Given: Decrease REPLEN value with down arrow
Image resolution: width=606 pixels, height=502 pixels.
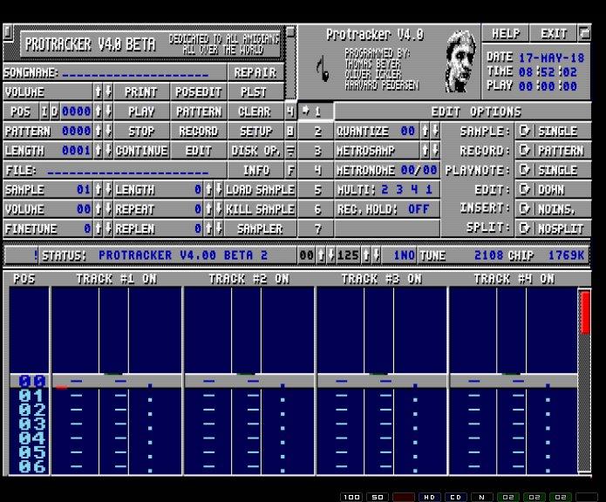Looking at the screenshot, I should point(219,228).
